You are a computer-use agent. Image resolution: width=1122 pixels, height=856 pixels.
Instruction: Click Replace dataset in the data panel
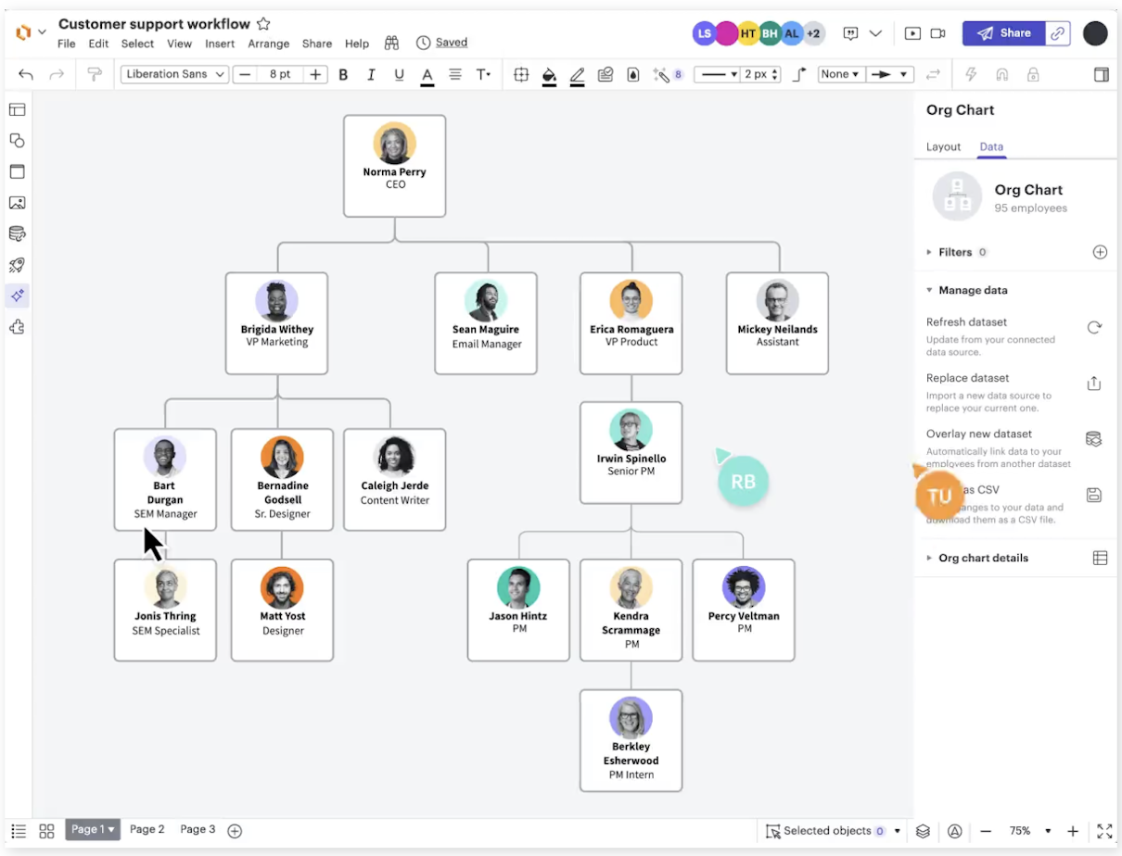[x=967, y=378]
